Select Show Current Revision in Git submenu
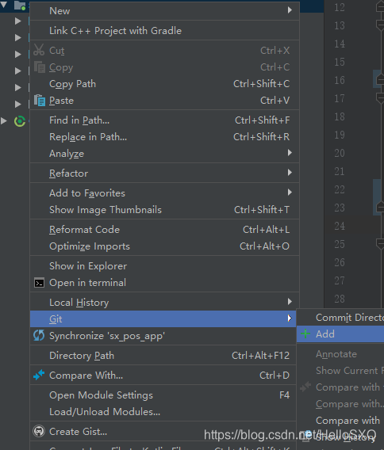This screenshot has width=384, height=450. point(340,371)
